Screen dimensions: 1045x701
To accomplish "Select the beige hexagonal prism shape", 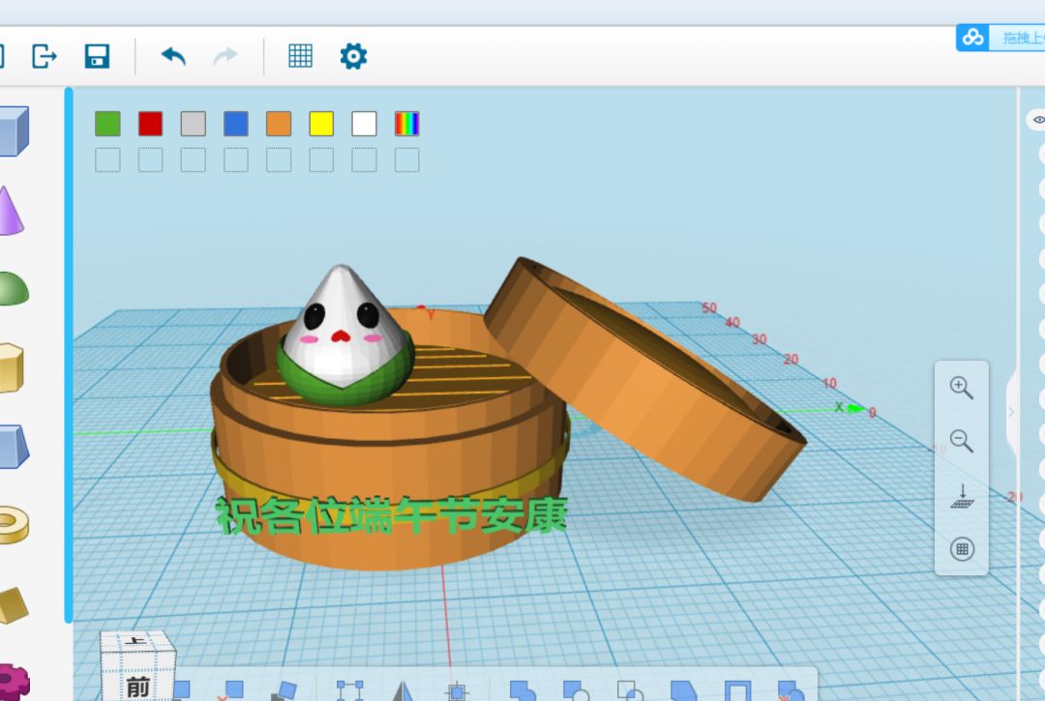I will point(11,367).
